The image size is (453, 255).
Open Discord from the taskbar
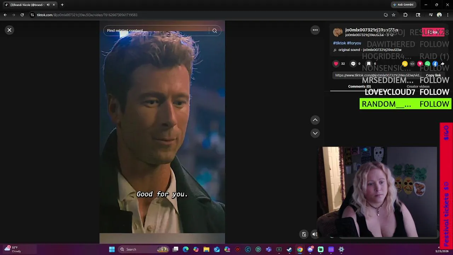point(310,249)
